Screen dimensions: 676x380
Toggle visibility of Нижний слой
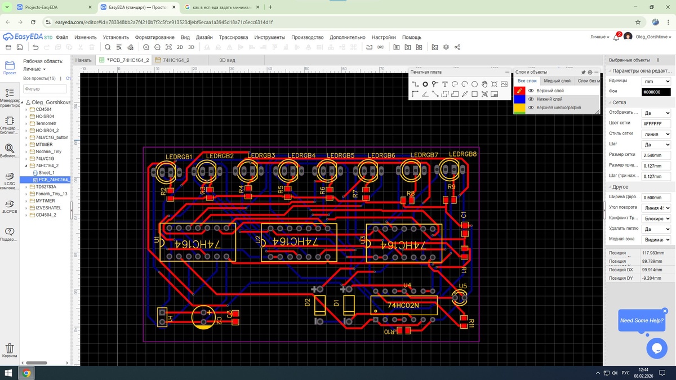(531, 99)
